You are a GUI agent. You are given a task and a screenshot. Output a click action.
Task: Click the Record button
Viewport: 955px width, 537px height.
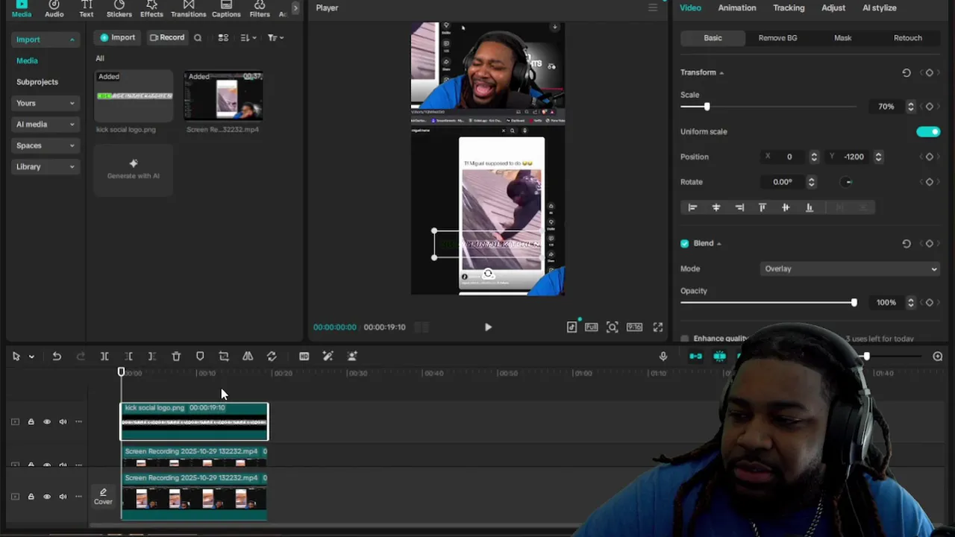[167, 37]
